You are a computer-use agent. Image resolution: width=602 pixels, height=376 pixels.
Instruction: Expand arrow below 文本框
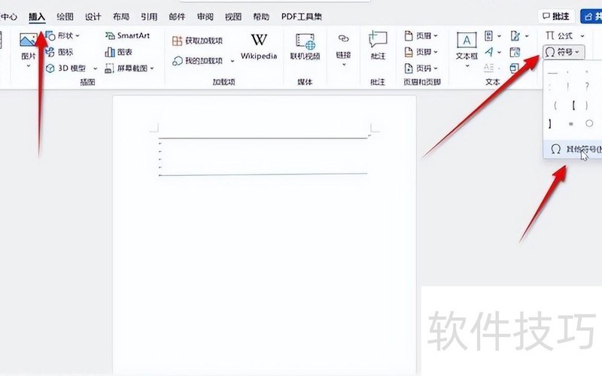click(467, 66)
